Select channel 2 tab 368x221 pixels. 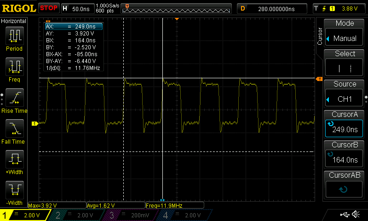(76, 215)
